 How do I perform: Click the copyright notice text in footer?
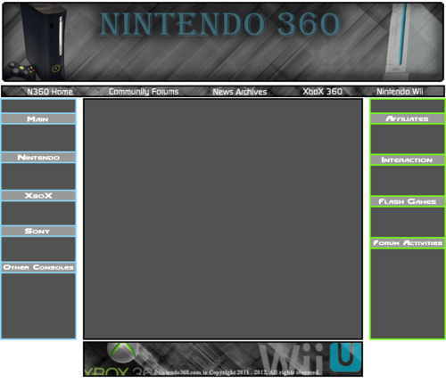point(237,372)
